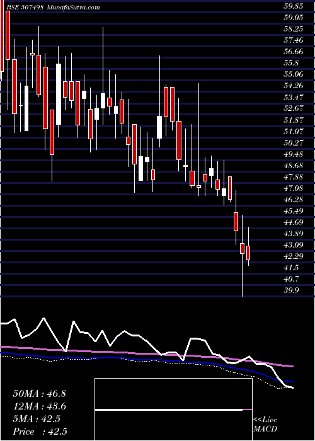The image size is (315, 441).
Task: Select the 55.8 price axis label
Action: pos(291,63)
